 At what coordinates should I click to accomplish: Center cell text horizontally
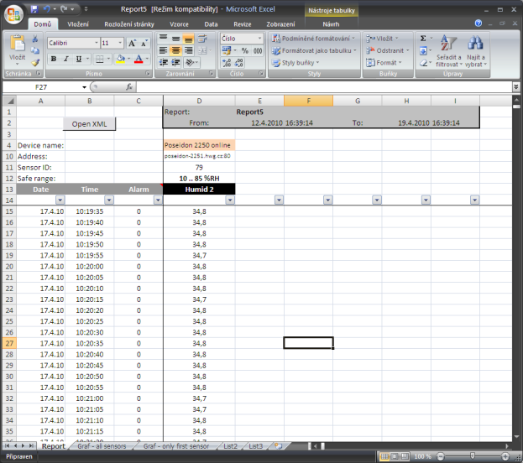pos(175,50)
